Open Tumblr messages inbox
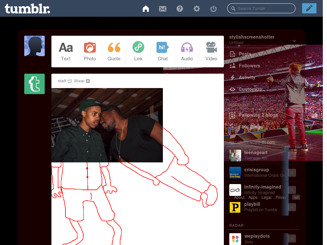 tap(163, 9)
